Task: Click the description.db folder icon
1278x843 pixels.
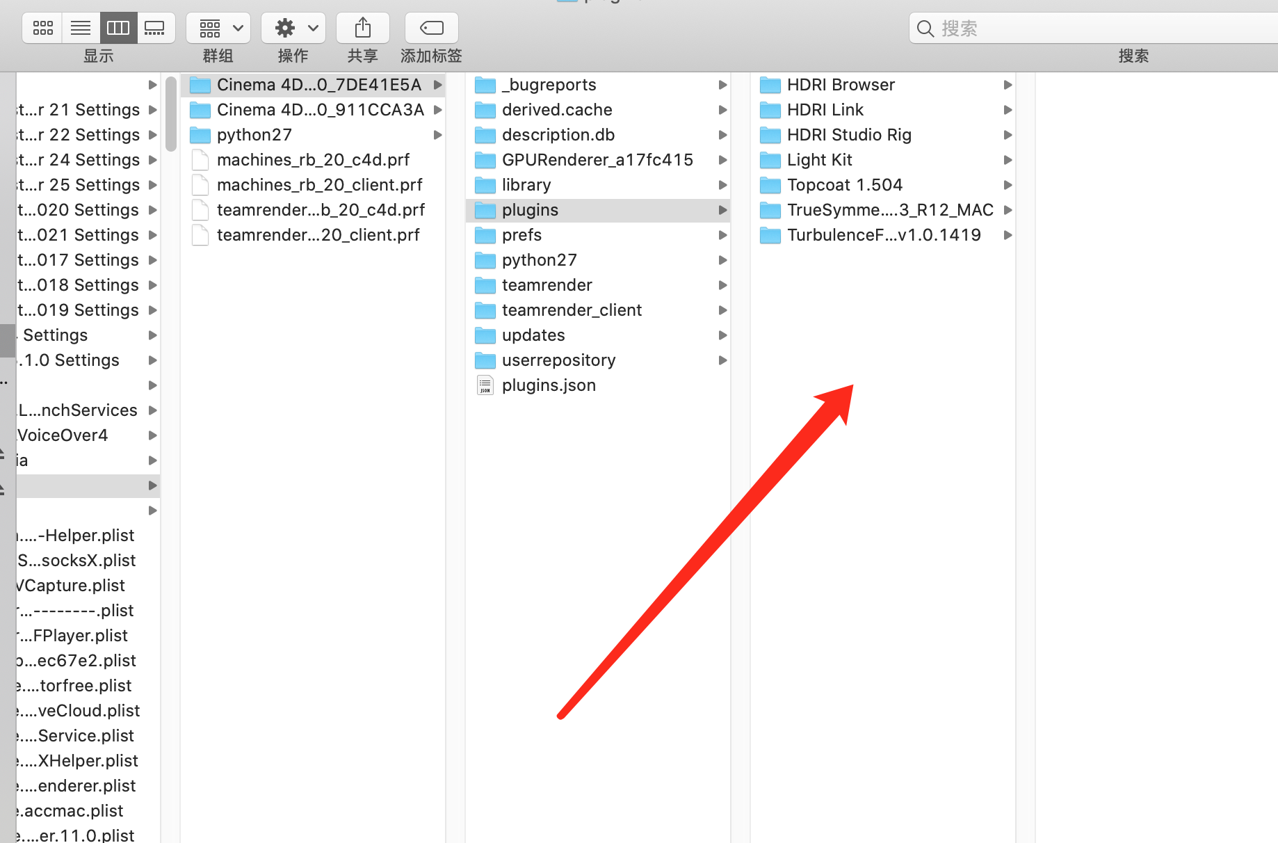Action: 485,135
